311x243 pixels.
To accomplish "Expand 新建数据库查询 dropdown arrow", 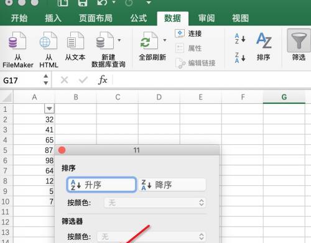I will 119,40.
